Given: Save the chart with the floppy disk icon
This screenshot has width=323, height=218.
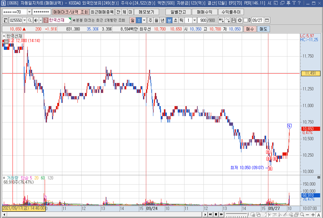Looking at the screenshot, I should [234, 20].
